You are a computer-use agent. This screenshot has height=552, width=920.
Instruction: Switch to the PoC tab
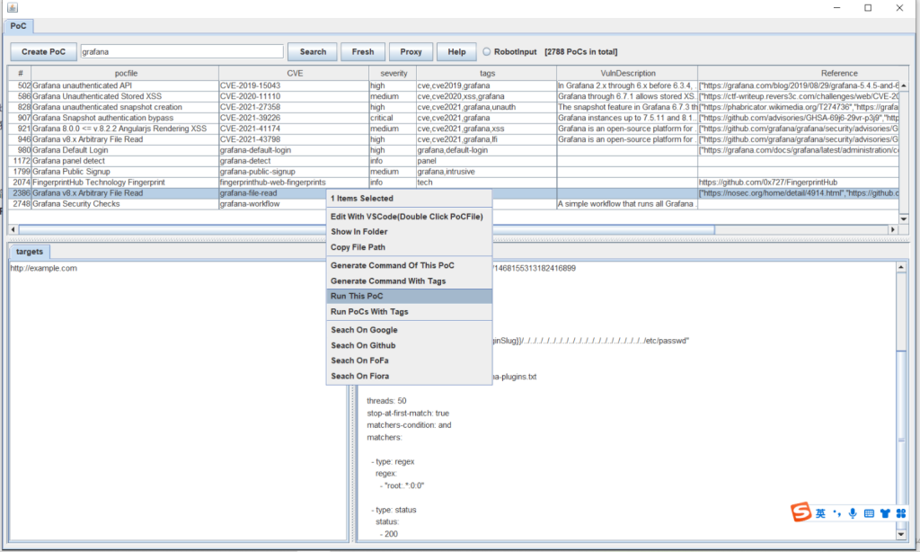point(18,26)
